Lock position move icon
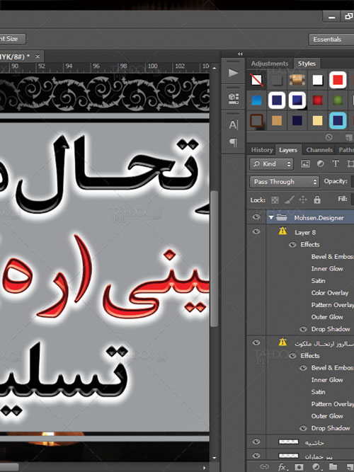Viewport: 354px width, 472px height. click(303, 200)
